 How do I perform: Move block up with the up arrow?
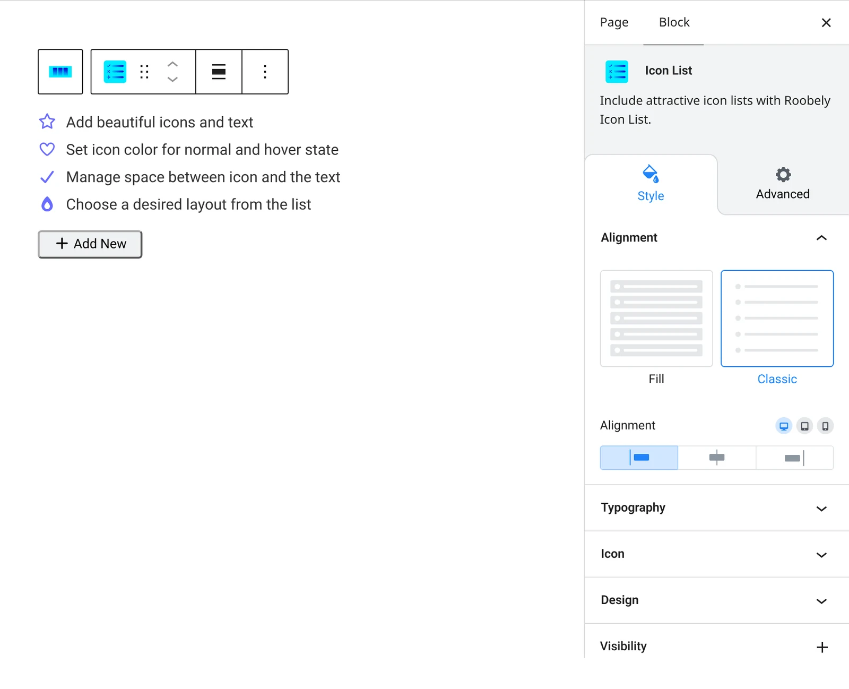tap(172, 64)
